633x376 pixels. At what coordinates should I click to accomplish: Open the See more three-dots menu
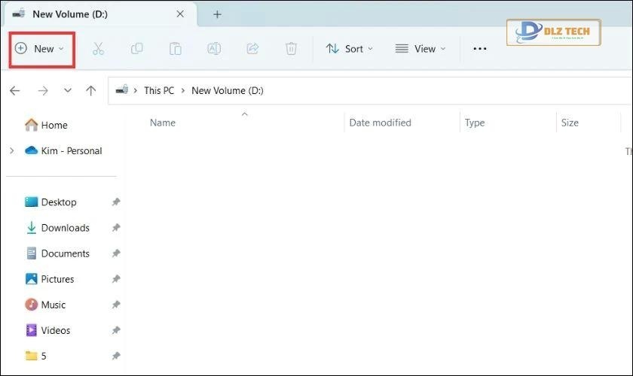pyautogui.click(x=480, y=49)
